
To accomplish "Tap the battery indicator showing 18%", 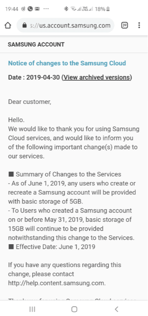I will pyautogui.click(x=102, y=9).
